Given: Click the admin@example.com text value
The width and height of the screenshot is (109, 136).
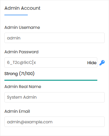Looking at the screenshot, I should [x=30, y=122].
